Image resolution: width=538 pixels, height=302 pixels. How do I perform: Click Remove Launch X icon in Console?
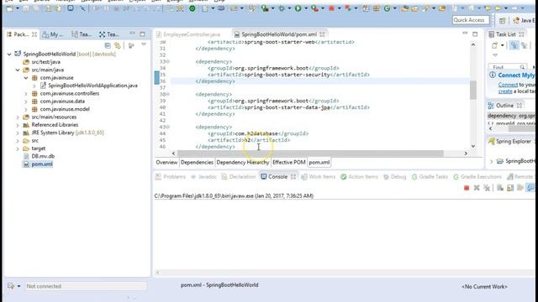tap(477, 188)
